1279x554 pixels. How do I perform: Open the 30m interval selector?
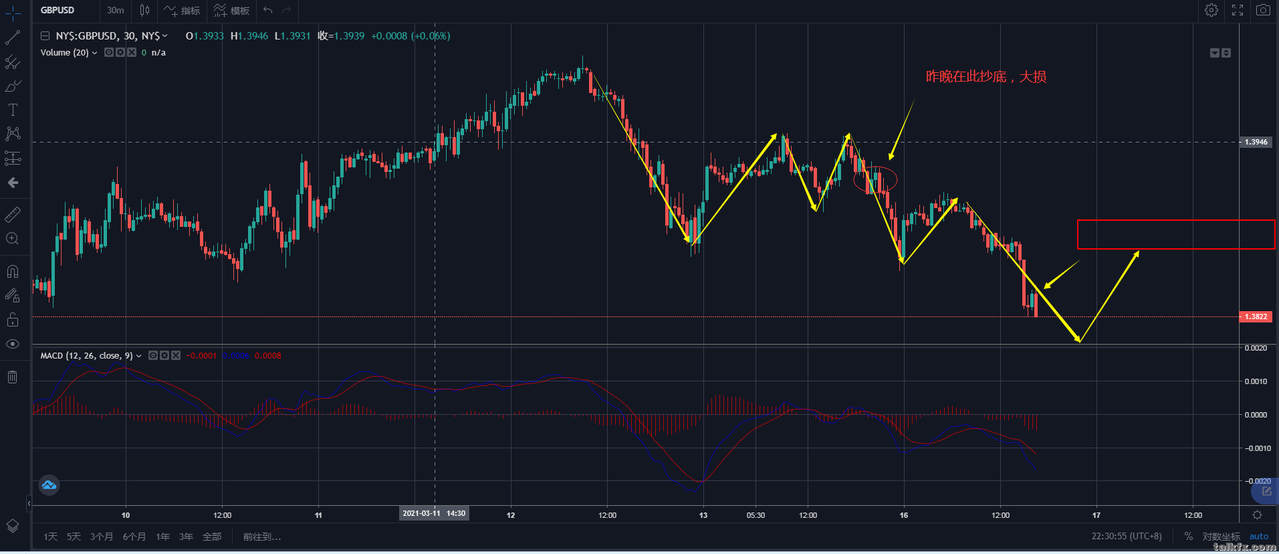pyautogui.click(x=116, y=10)
